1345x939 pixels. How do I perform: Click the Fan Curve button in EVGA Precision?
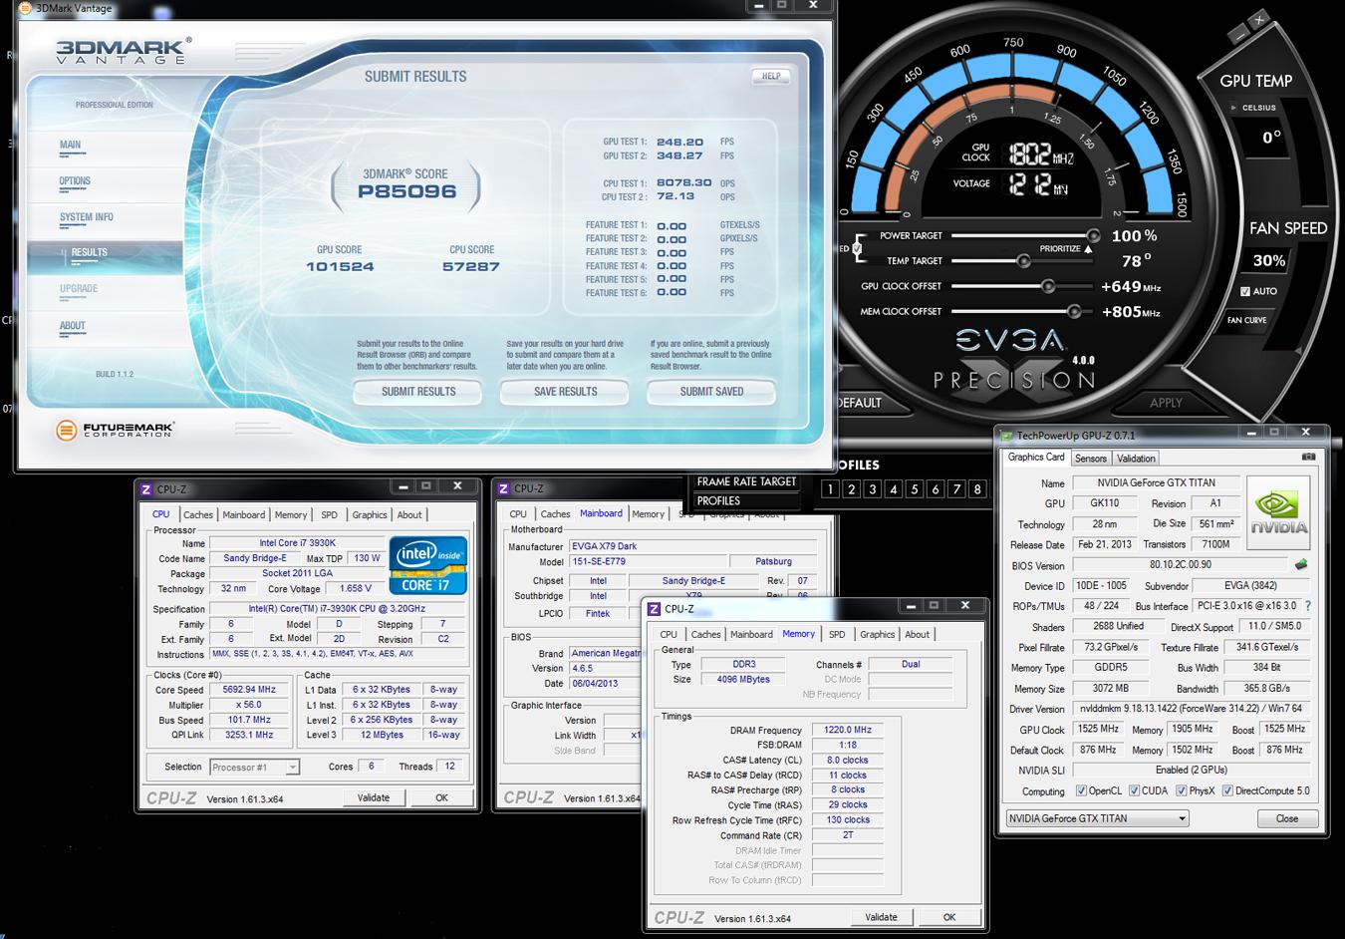point(1247,320)
